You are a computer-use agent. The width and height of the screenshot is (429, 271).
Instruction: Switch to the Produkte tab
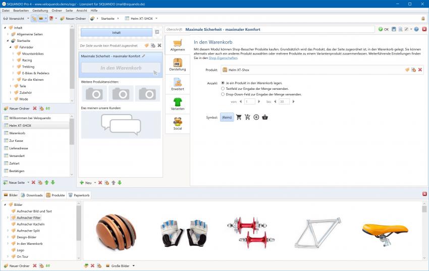(x=55, y=195)
